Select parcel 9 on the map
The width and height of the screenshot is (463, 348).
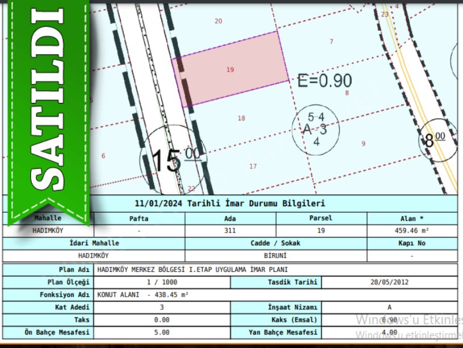click(364, 144)
